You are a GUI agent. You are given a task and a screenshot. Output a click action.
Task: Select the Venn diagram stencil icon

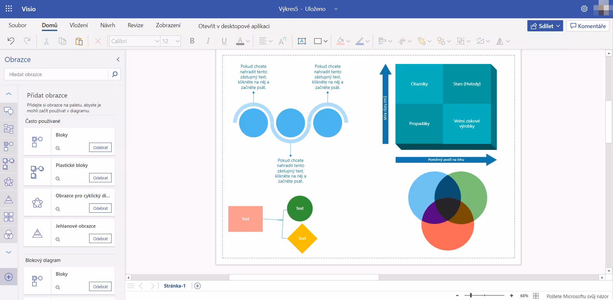(9, 235)
